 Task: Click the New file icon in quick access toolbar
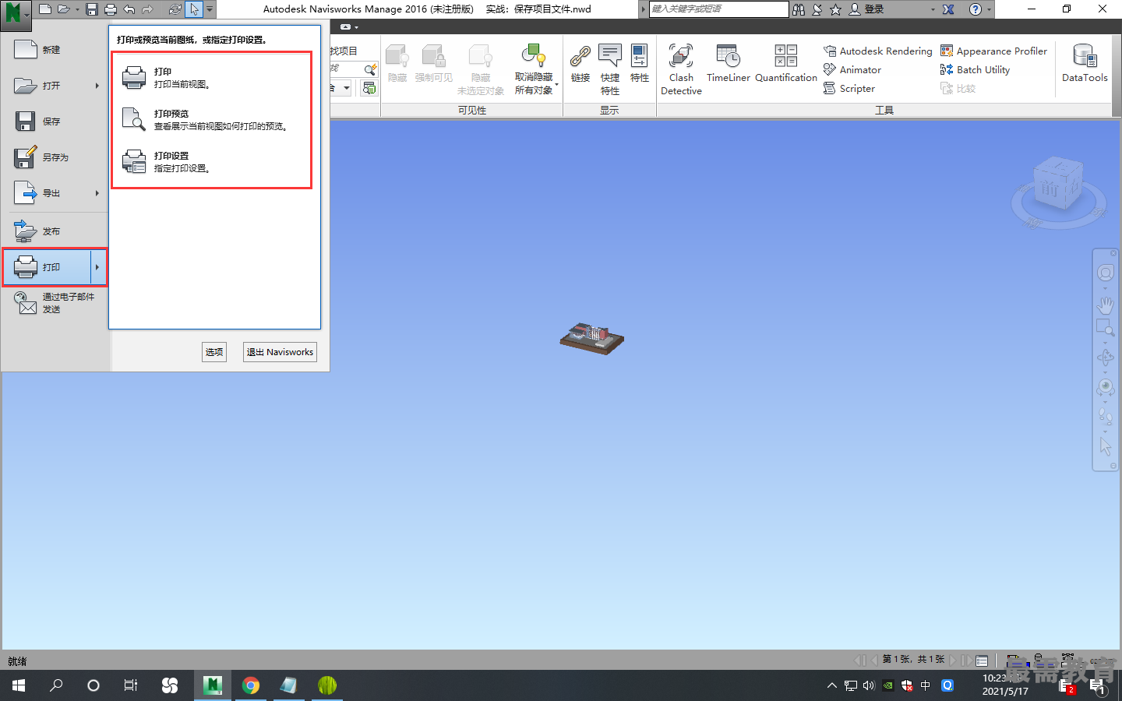45,9
